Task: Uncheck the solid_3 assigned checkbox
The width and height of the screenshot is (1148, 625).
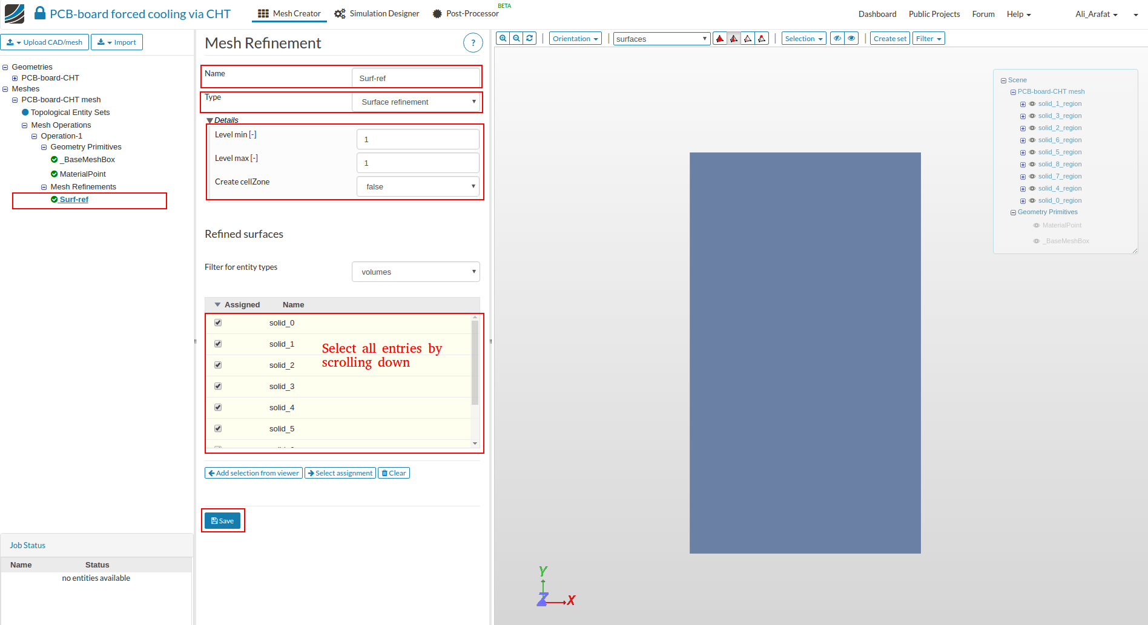Action: pos(218,386)
